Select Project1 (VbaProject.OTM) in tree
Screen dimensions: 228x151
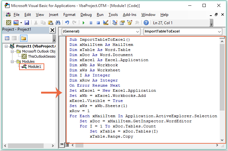[36, 46]
